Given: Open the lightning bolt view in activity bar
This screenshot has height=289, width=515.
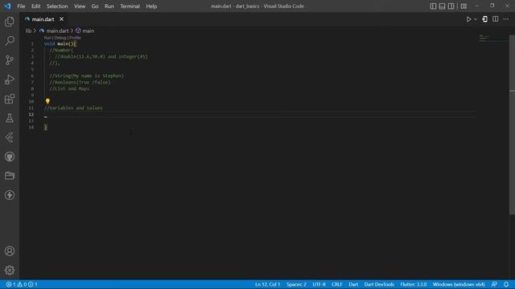Looking at the screenshot, I should pos(10,195).
